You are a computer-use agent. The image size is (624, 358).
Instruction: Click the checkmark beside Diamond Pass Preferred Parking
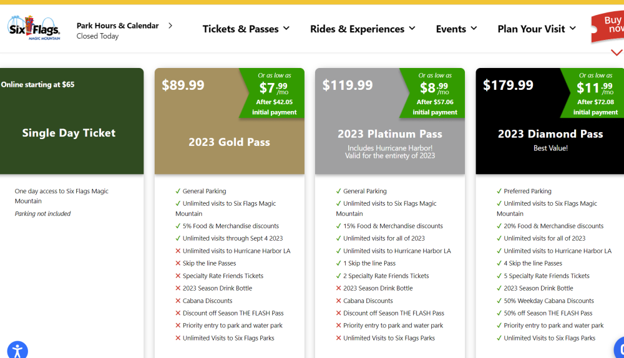[499, 191]
